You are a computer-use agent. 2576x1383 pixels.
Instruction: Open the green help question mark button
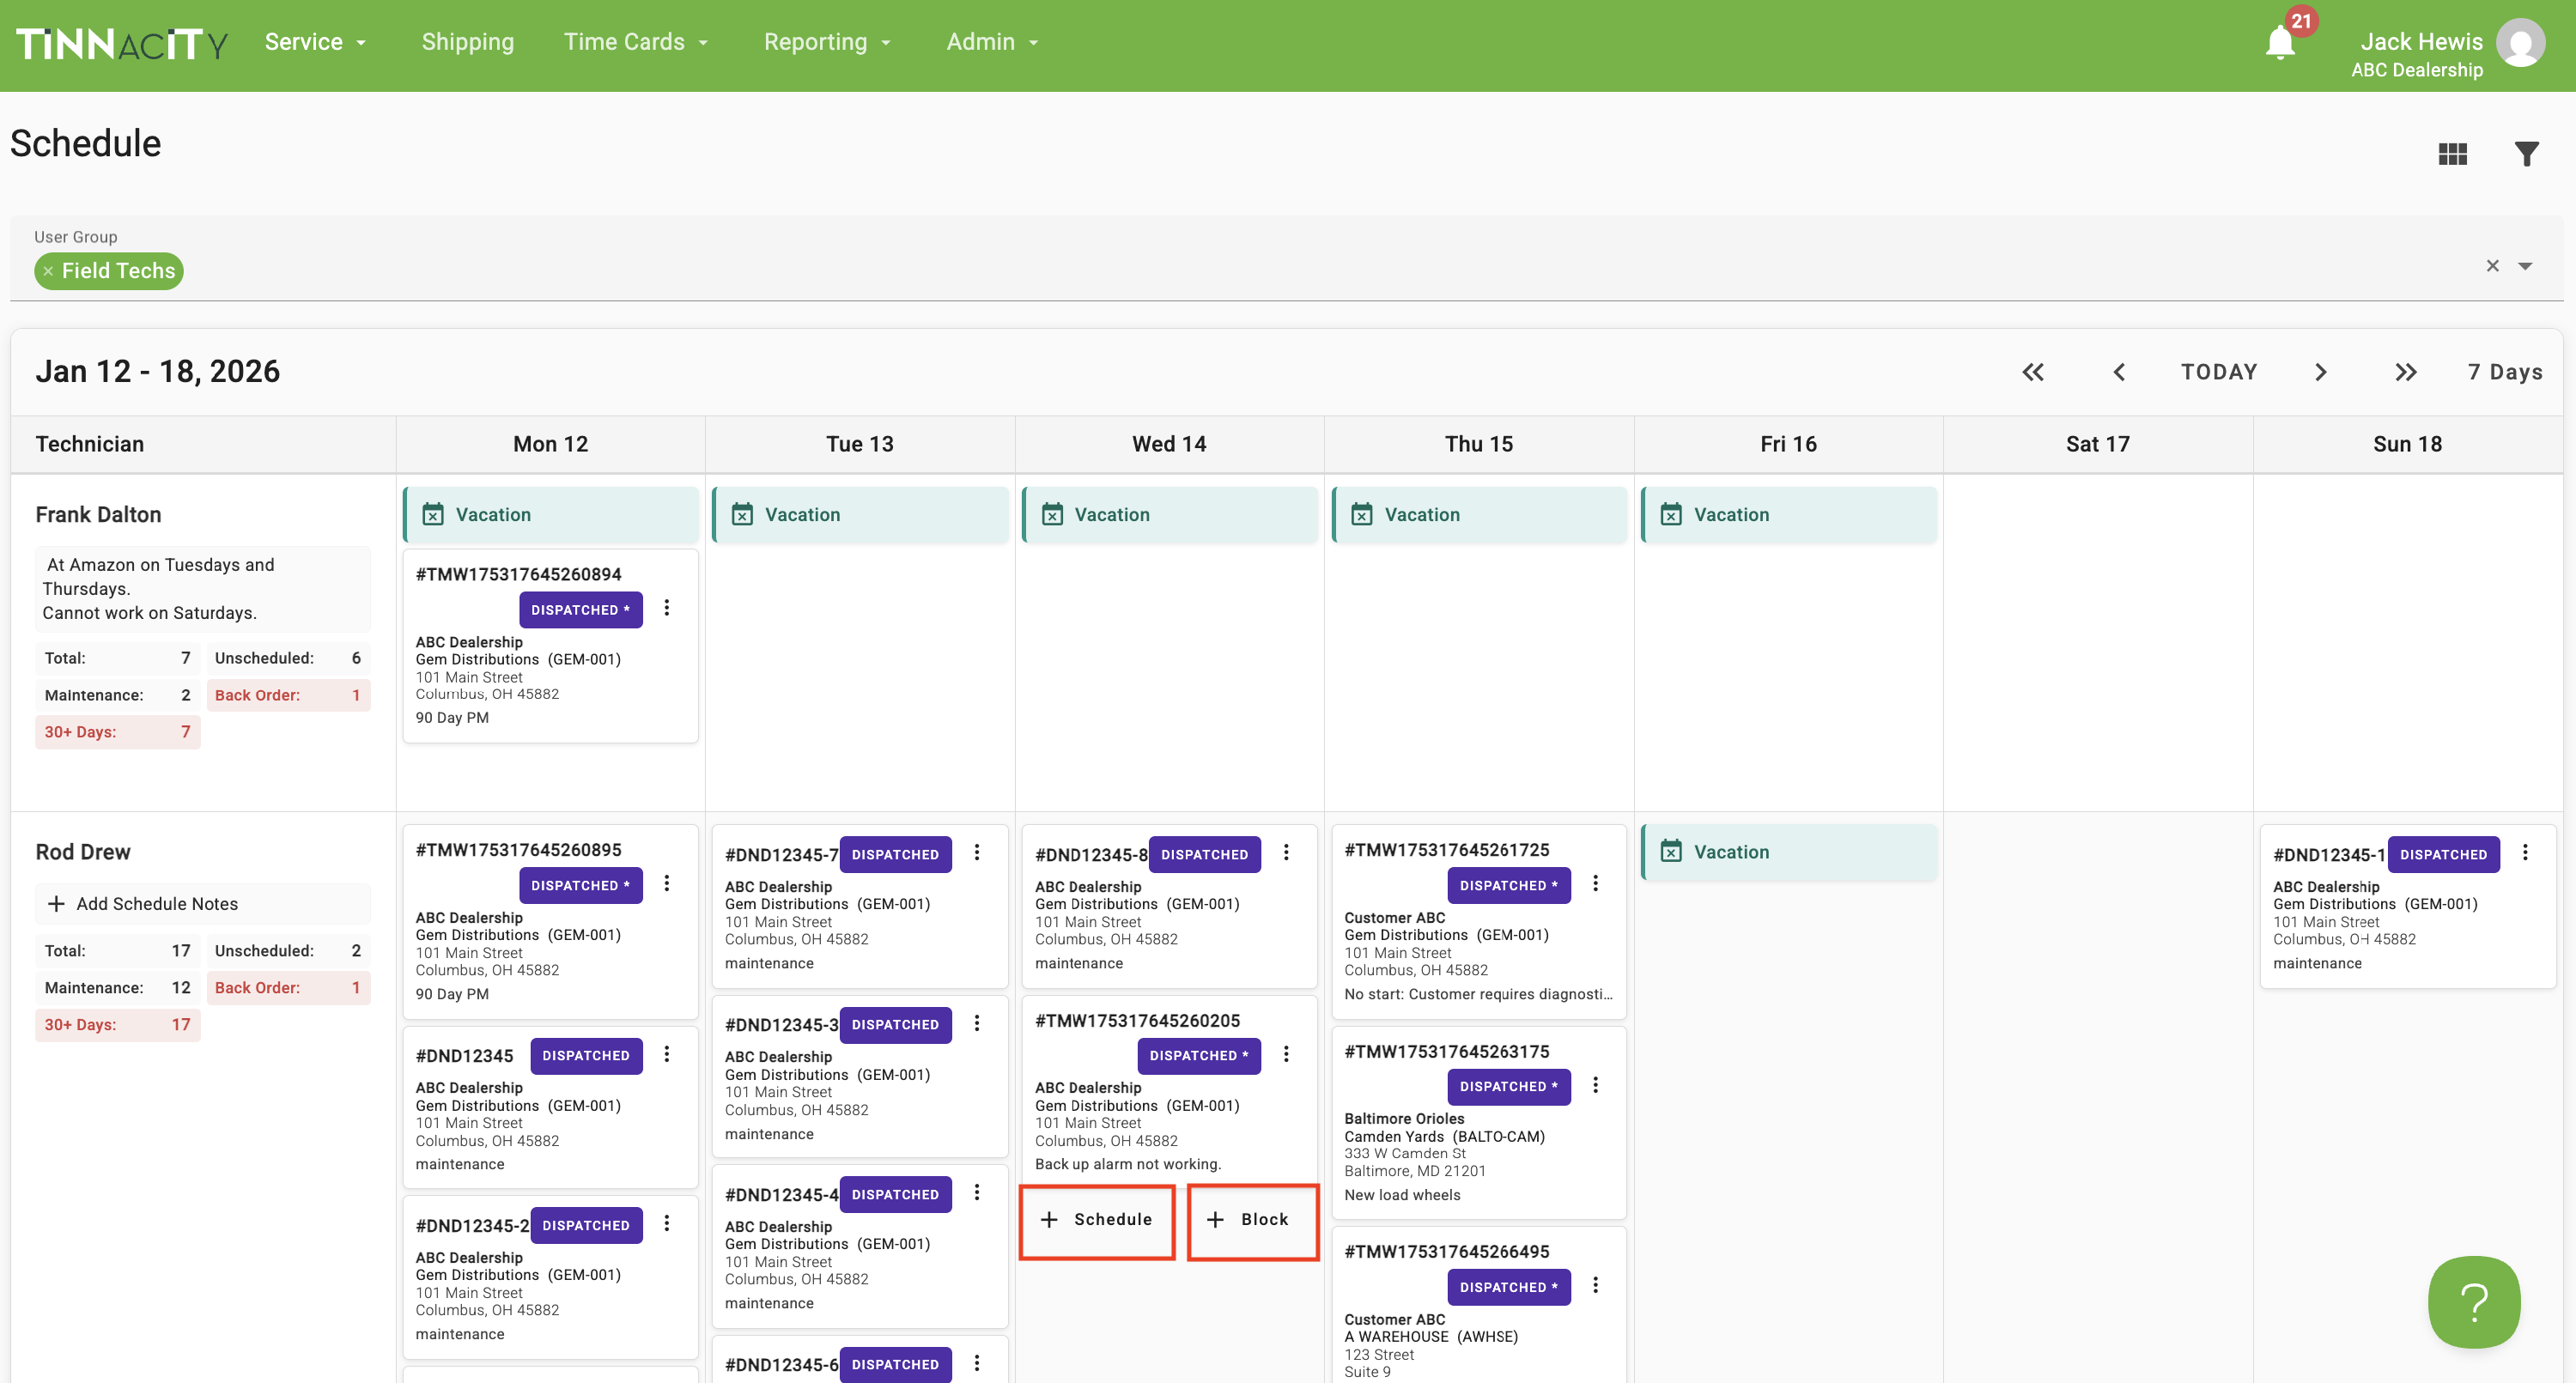[2473, 1301]
